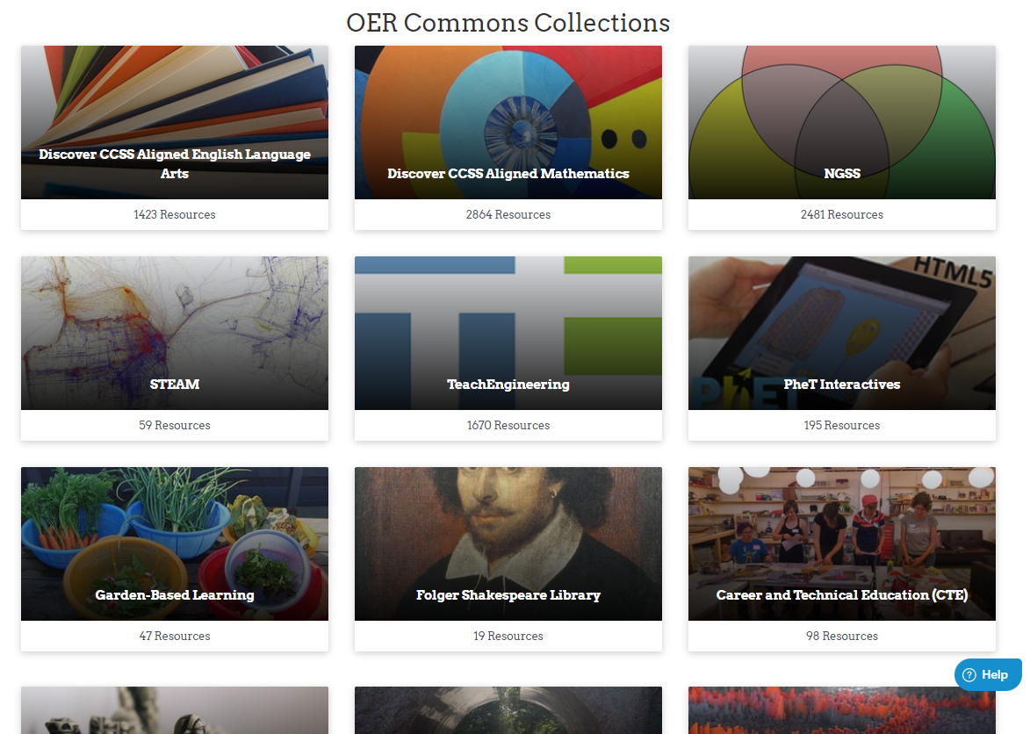Select the NGSS Venn diagram thumbnail
Image resolution: width=1030 pixels, height=734 pixels.
click(842, 123)
